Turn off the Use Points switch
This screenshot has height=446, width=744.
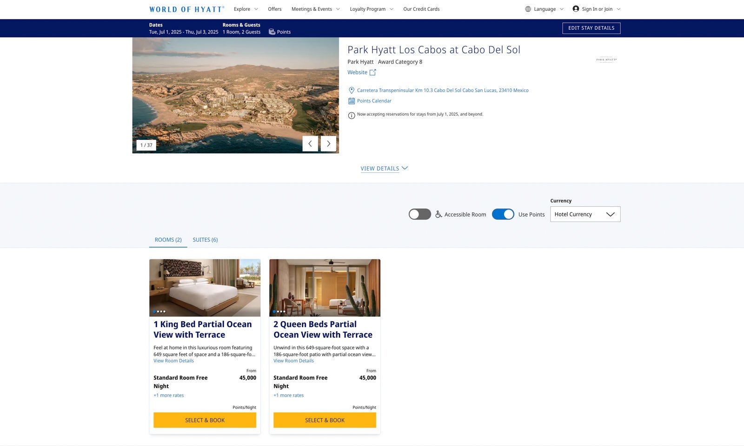click(503, 214)
